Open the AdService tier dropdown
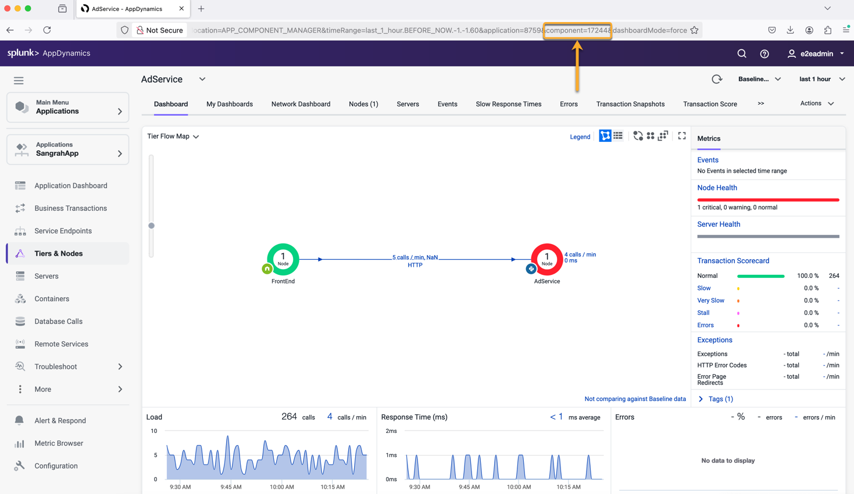The width and height of the screenshot is (854, 494). point(202,79)
